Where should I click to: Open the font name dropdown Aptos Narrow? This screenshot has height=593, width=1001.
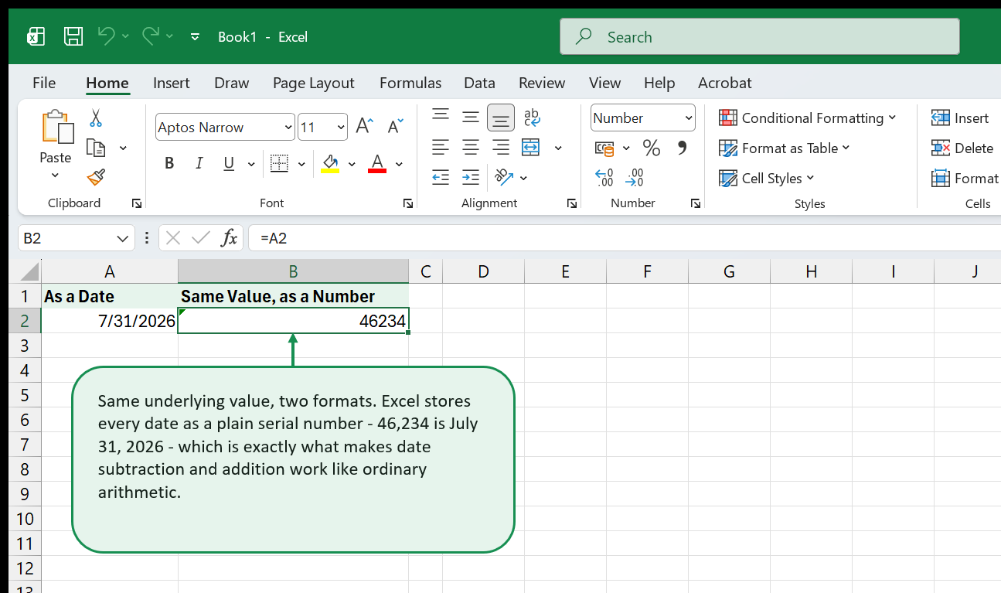pyautogui.click(x=288, y=128)
